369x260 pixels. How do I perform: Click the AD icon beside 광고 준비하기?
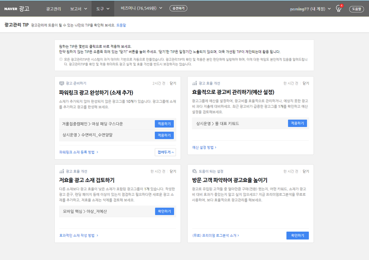(x=62, y=83)
